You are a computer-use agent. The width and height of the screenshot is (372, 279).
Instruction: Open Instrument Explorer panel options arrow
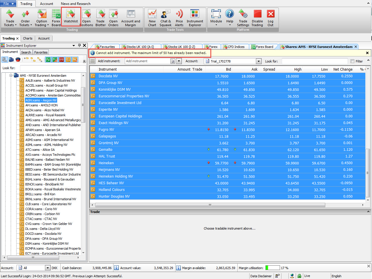(74, 45)
